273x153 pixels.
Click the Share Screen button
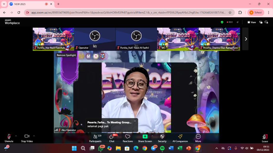click(145, 138)
